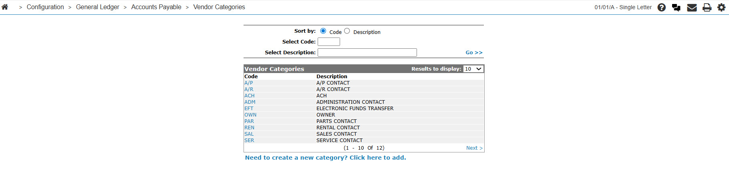Open the ADM vendor category code
Viewport: 729px width, 170px height.
250,102
